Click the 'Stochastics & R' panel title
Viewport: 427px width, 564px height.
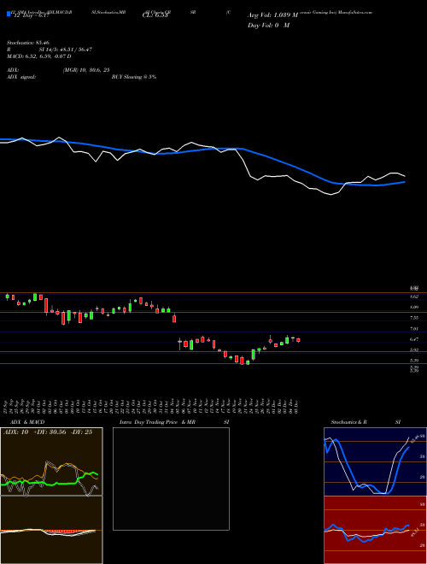pyautogui.click(x=349, y=422)
